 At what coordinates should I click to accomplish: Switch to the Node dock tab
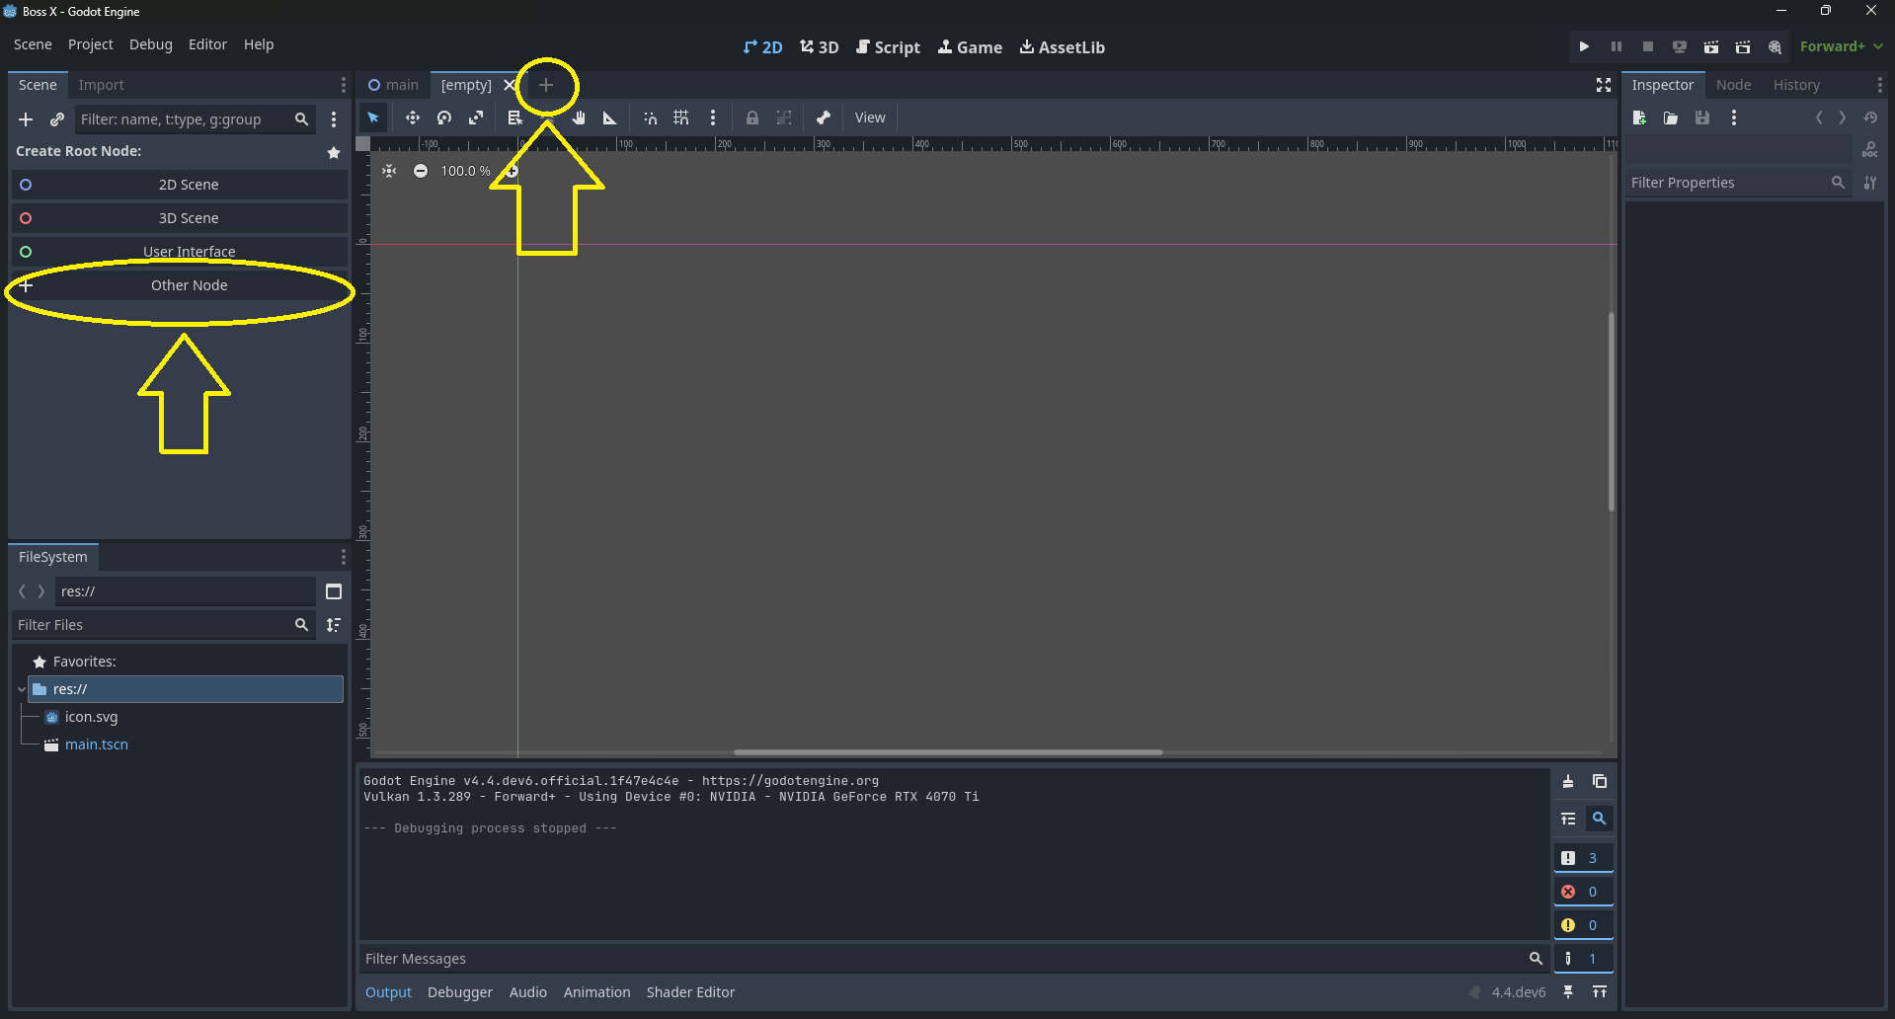[x=1733, y=85]
